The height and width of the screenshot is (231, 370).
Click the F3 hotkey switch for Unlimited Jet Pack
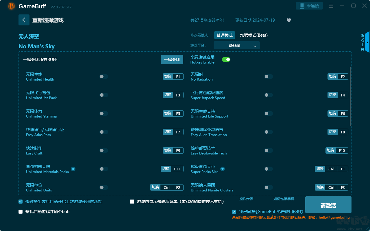[173, 95]
